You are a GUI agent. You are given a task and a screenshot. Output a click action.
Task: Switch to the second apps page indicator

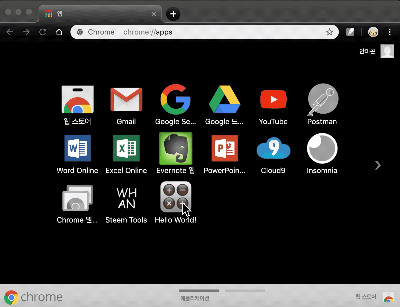point(245,291)
